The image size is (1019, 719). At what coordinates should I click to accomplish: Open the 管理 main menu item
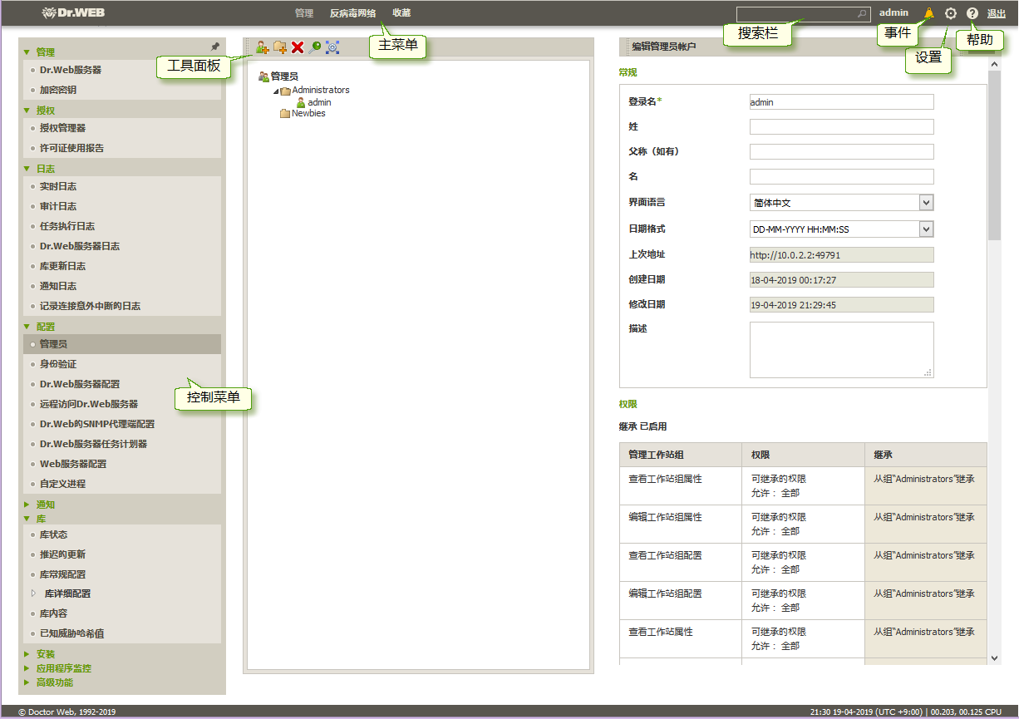coord(304,13)
